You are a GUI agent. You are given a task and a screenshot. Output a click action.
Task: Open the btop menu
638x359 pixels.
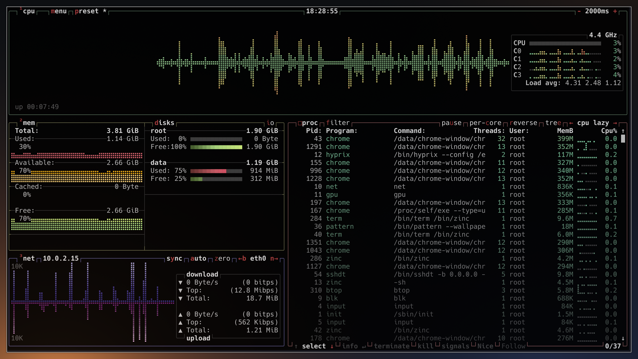[x=58, y=11]
